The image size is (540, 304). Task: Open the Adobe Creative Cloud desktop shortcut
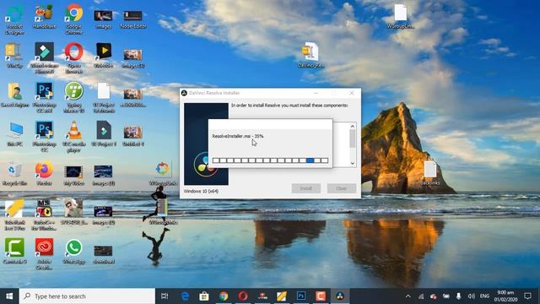click(x=44, y=254)
